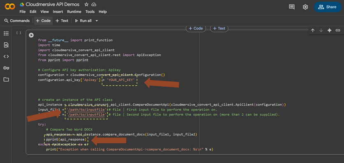The width and height of the screenshot is (344, 163).
Task: Open the table of contents sidebar icon
Action: [x=6, y=34]
